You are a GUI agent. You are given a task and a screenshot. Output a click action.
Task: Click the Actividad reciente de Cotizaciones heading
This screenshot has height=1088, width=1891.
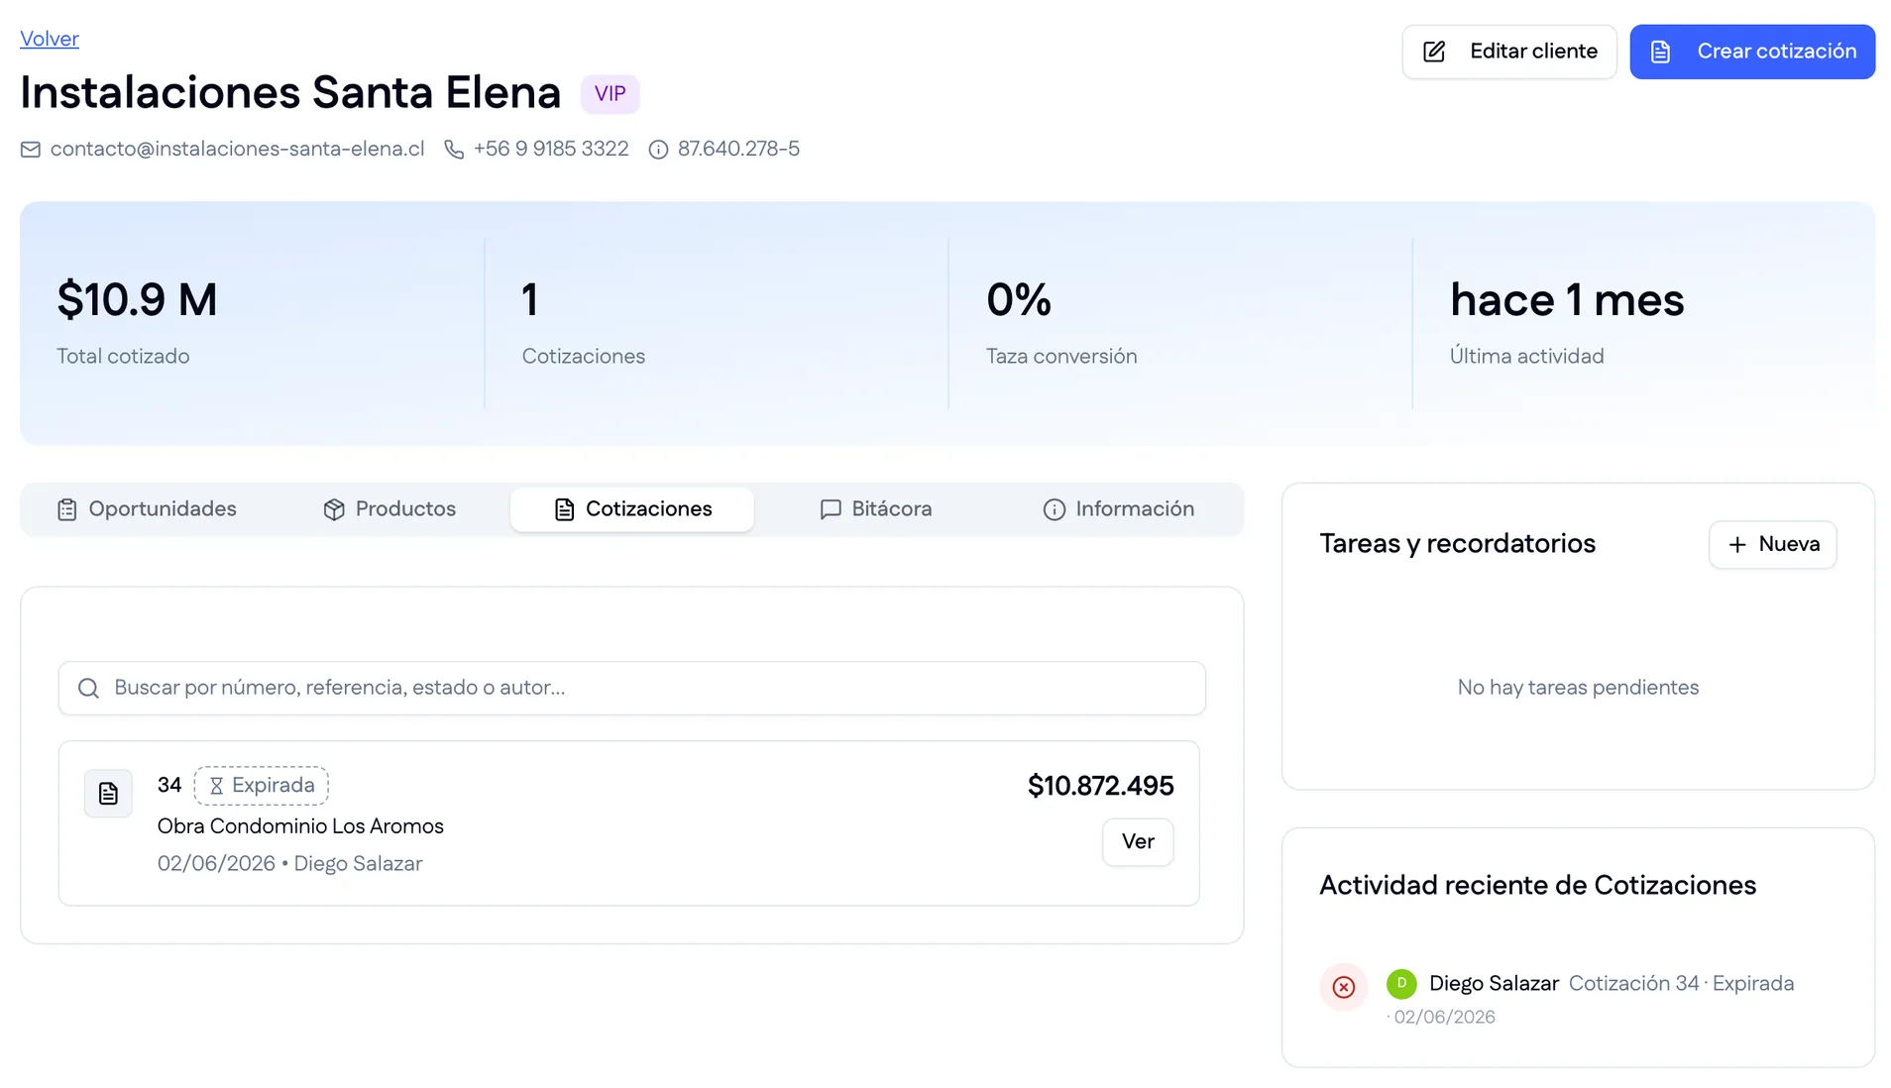pyautogui.click(x=1537, y=885)
